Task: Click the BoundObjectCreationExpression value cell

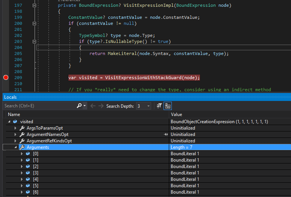Action: [x=219, y=122]
